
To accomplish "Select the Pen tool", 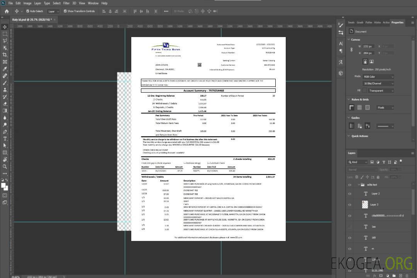I will (5, 132).
